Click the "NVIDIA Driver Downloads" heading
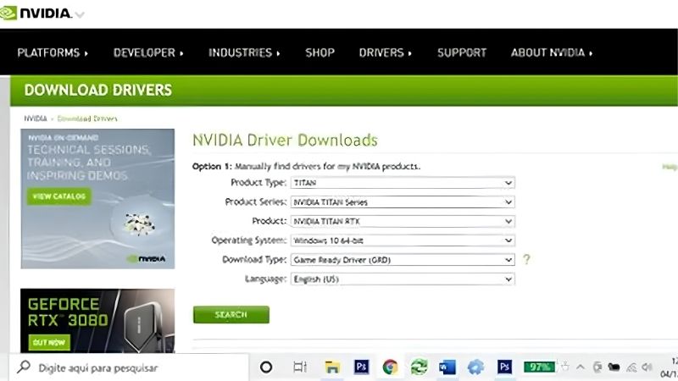The image size is (678, 381). coord(285,140)
